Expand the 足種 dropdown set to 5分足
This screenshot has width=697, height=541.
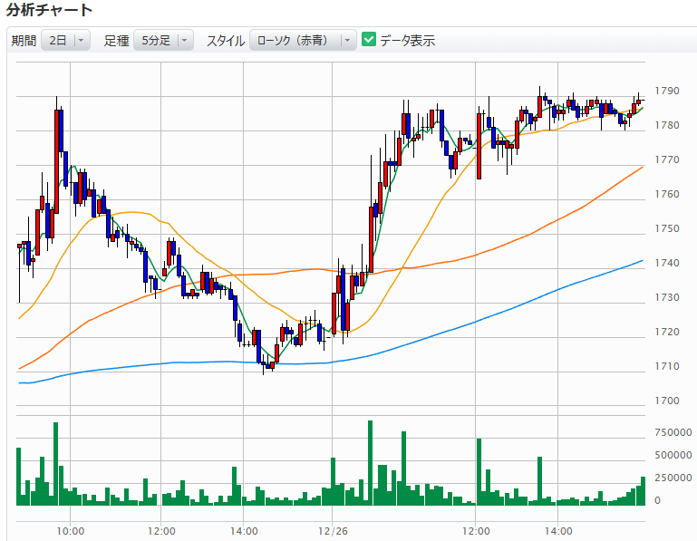164,40
